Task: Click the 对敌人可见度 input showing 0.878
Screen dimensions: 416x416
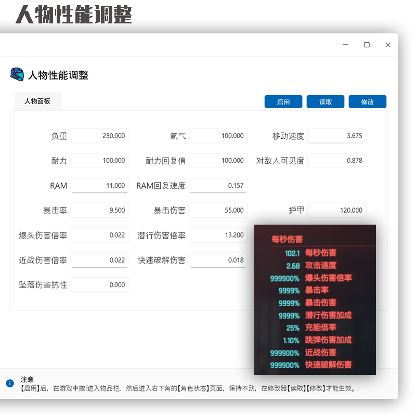Action: (336, 160)
